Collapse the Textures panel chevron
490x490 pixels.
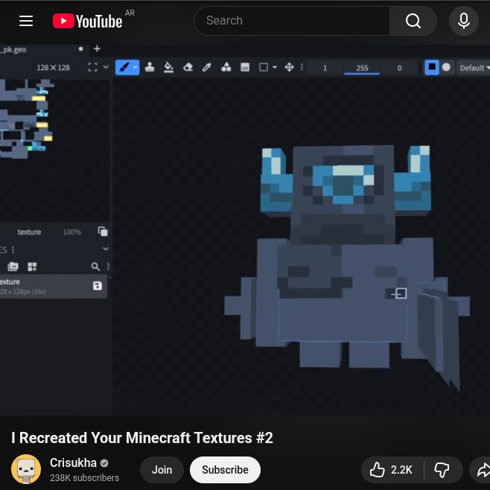click(x=106, y=249)
